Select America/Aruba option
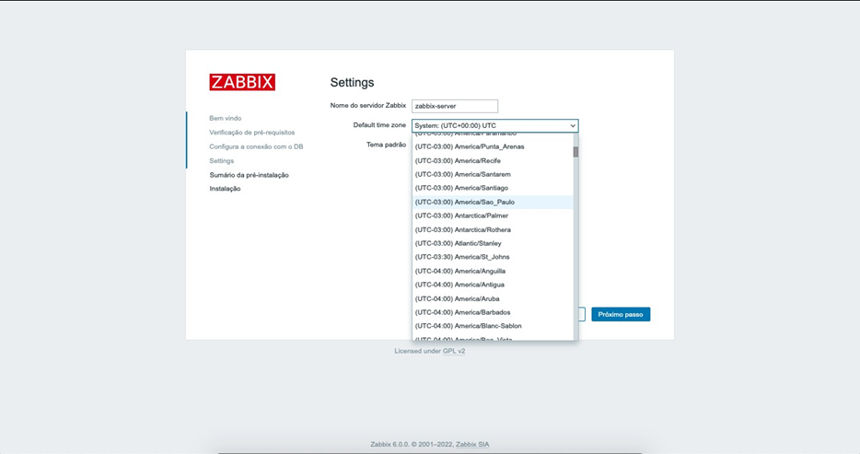The image size is (860, 454). [493, 298]
